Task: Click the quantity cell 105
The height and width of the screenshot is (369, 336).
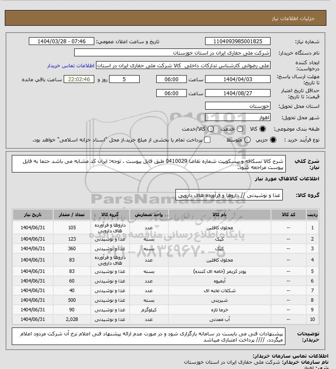Action: pos(72,228)
